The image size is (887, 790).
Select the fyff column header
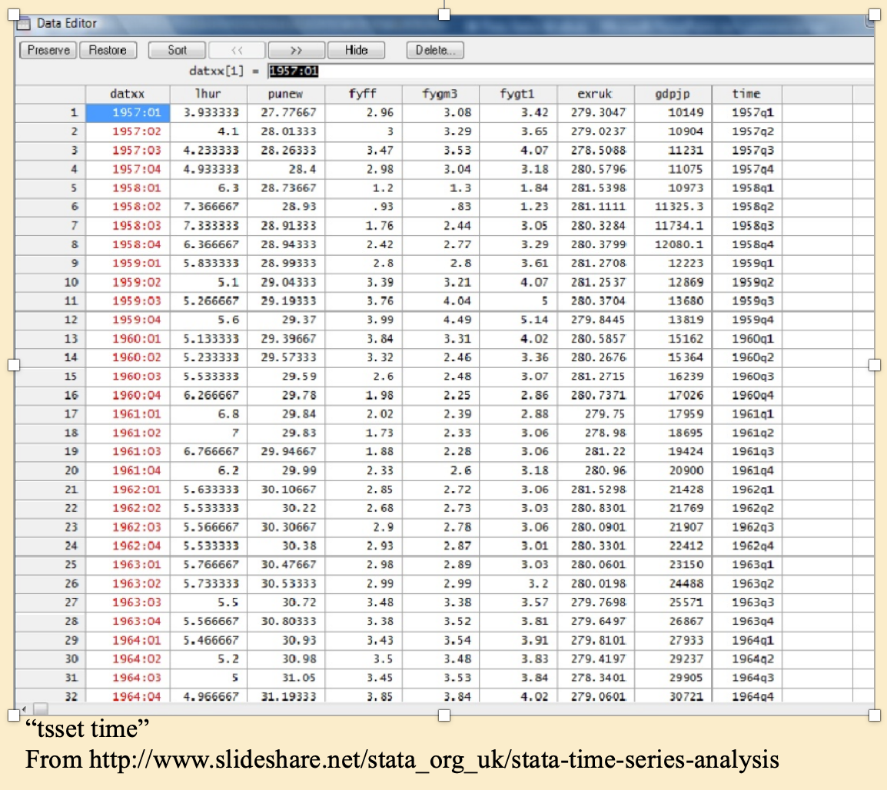point(364,94)
